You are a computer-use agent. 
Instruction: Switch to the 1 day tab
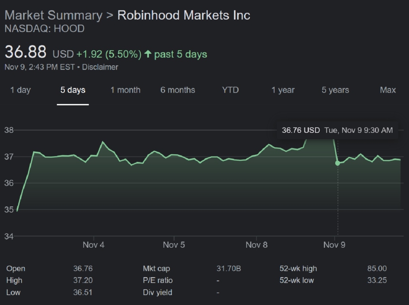pos(20,90)
